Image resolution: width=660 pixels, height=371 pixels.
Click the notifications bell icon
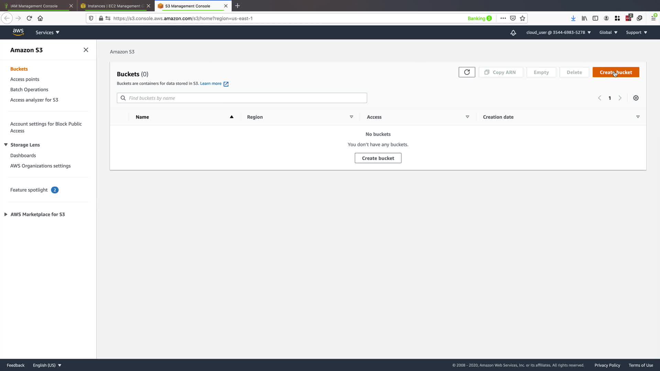pyautogui.click(x=513, y=33)
